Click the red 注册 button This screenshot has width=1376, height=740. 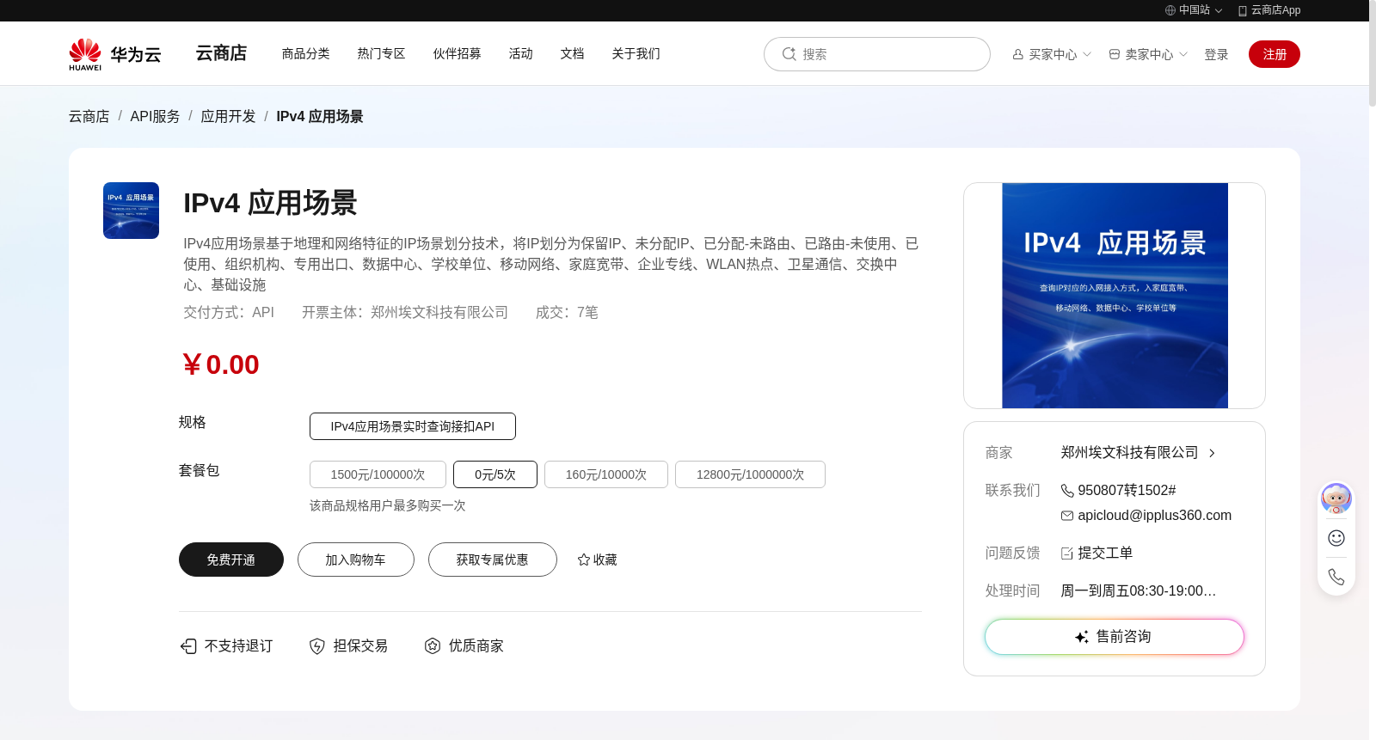(x=1275, y=54)
